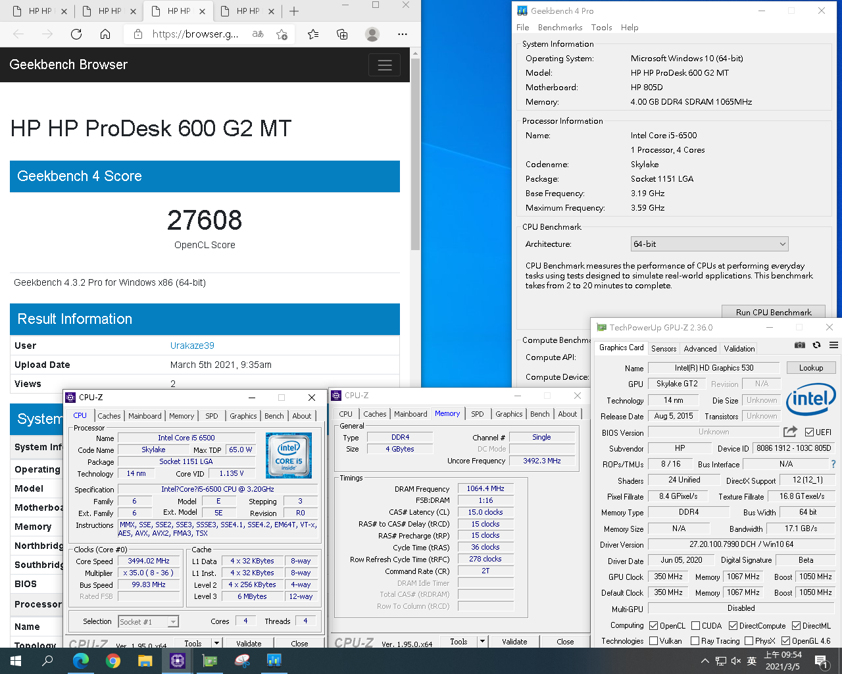Screen dimensions: 842x674
Task: Toggle the DirectCompute checkbox
Action: tap(733, 626)
